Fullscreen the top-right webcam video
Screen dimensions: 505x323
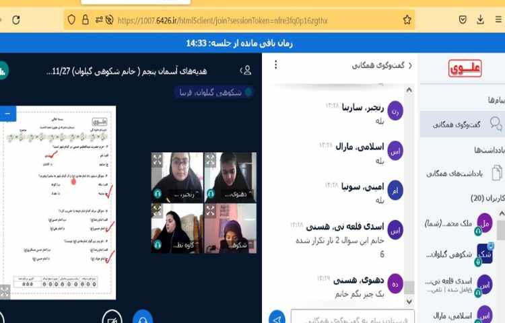[210, 159]
